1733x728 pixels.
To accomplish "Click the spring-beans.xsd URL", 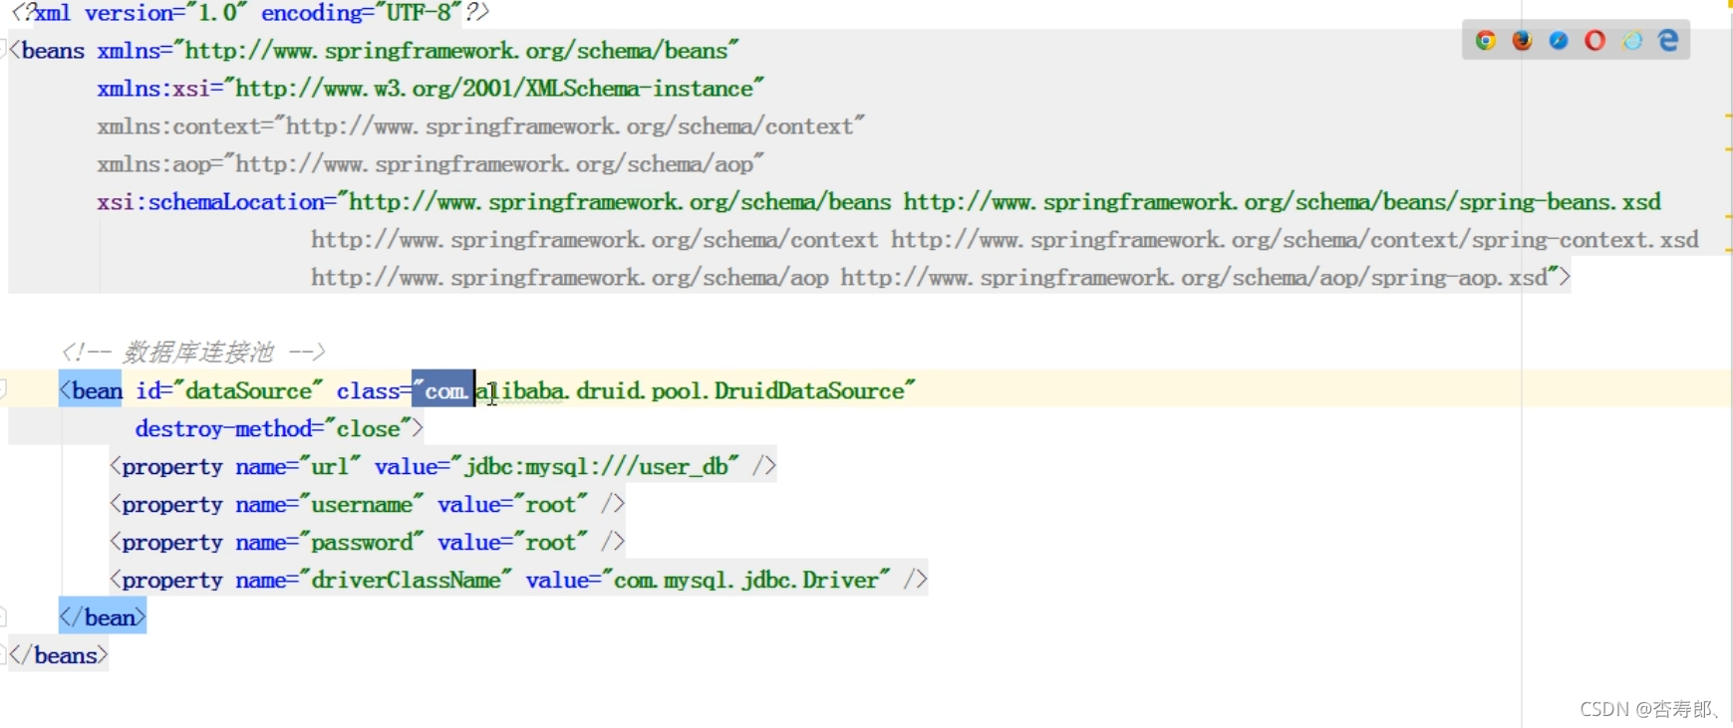I will [1283, 202].
